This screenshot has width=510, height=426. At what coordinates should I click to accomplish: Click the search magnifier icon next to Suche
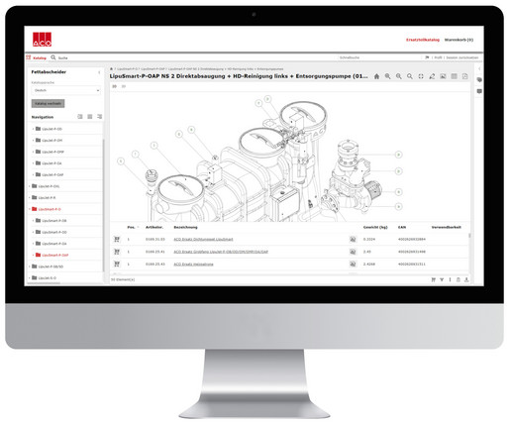pyautogui.click(x=53, y=57)
